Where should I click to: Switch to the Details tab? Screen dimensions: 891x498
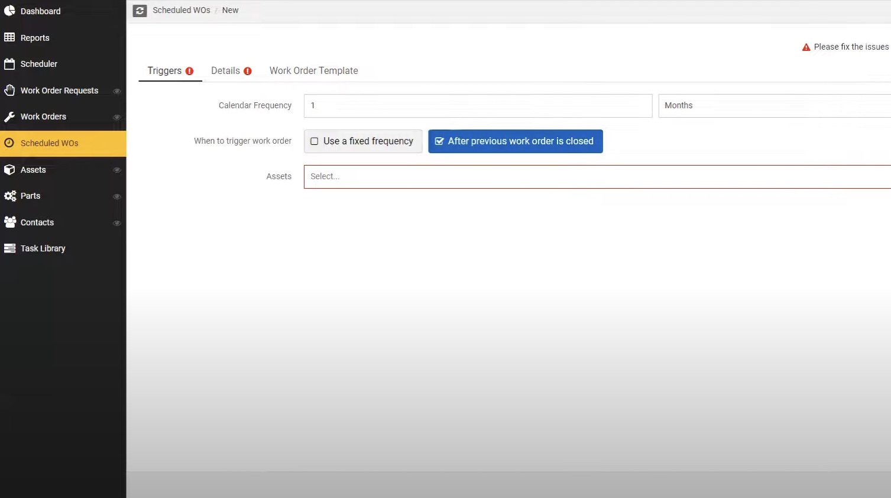tap(226, 70)
